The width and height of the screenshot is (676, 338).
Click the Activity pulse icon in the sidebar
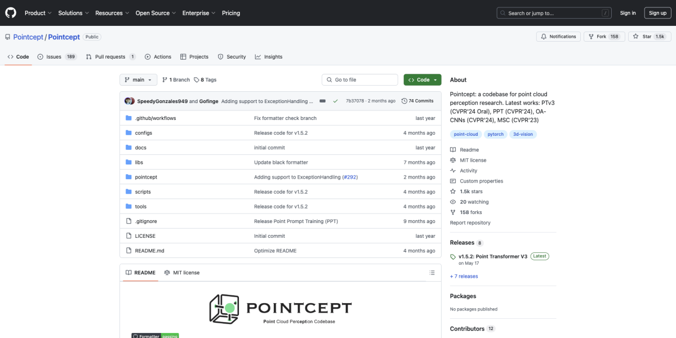pyautogui.click(x=452, y=170)
